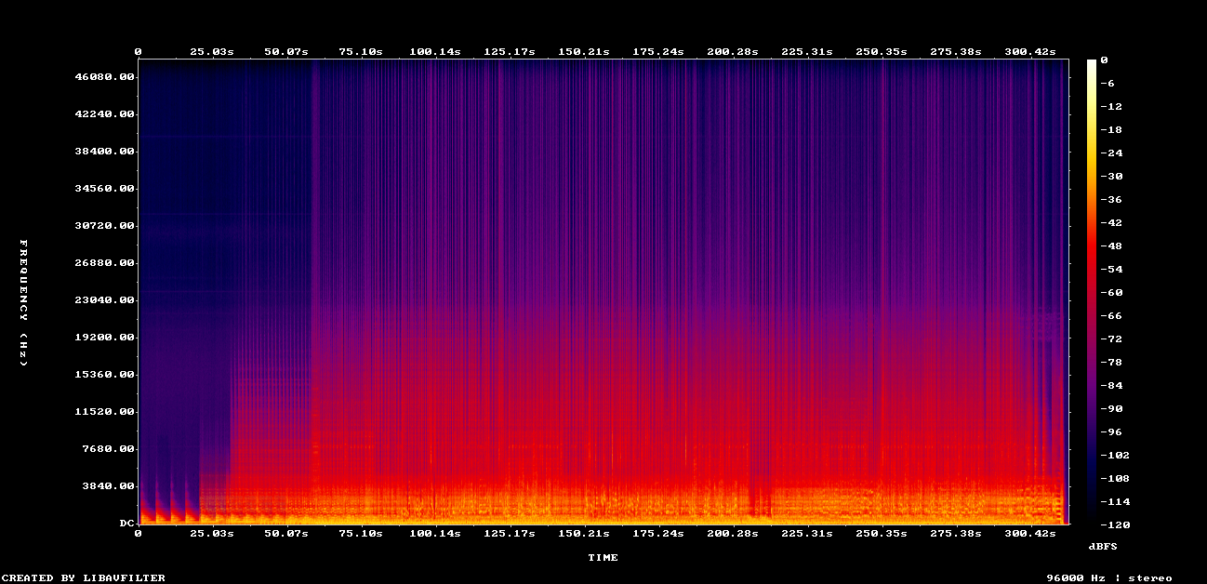Click the 34560.00 frequency axis label
The image size is (1207, 584).
pos(109,189)
